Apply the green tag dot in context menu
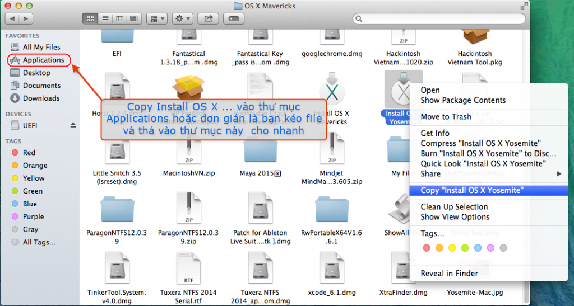The width and height of the screenshot is (574, 306). tap(465, 248)
